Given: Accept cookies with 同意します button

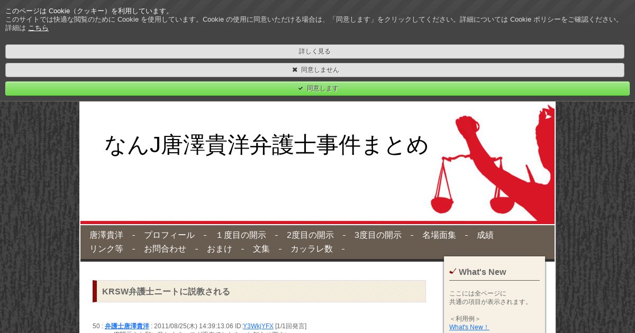Looking at the screenshot, I should (x=317, y=88).
